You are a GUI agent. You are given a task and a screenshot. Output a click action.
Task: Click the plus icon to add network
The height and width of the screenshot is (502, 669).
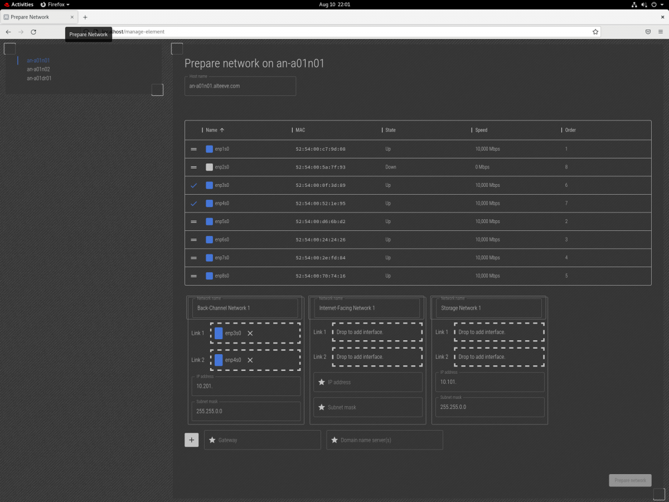(x=191, y=440)
